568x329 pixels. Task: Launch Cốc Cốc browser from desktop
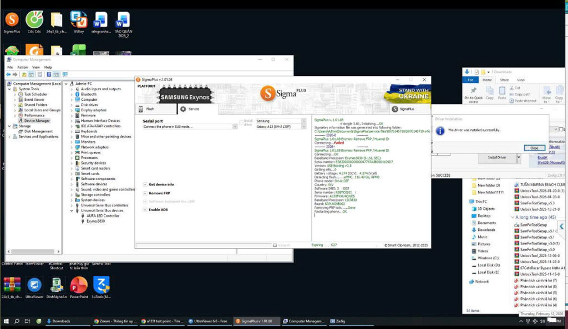[x=34, y=21]
